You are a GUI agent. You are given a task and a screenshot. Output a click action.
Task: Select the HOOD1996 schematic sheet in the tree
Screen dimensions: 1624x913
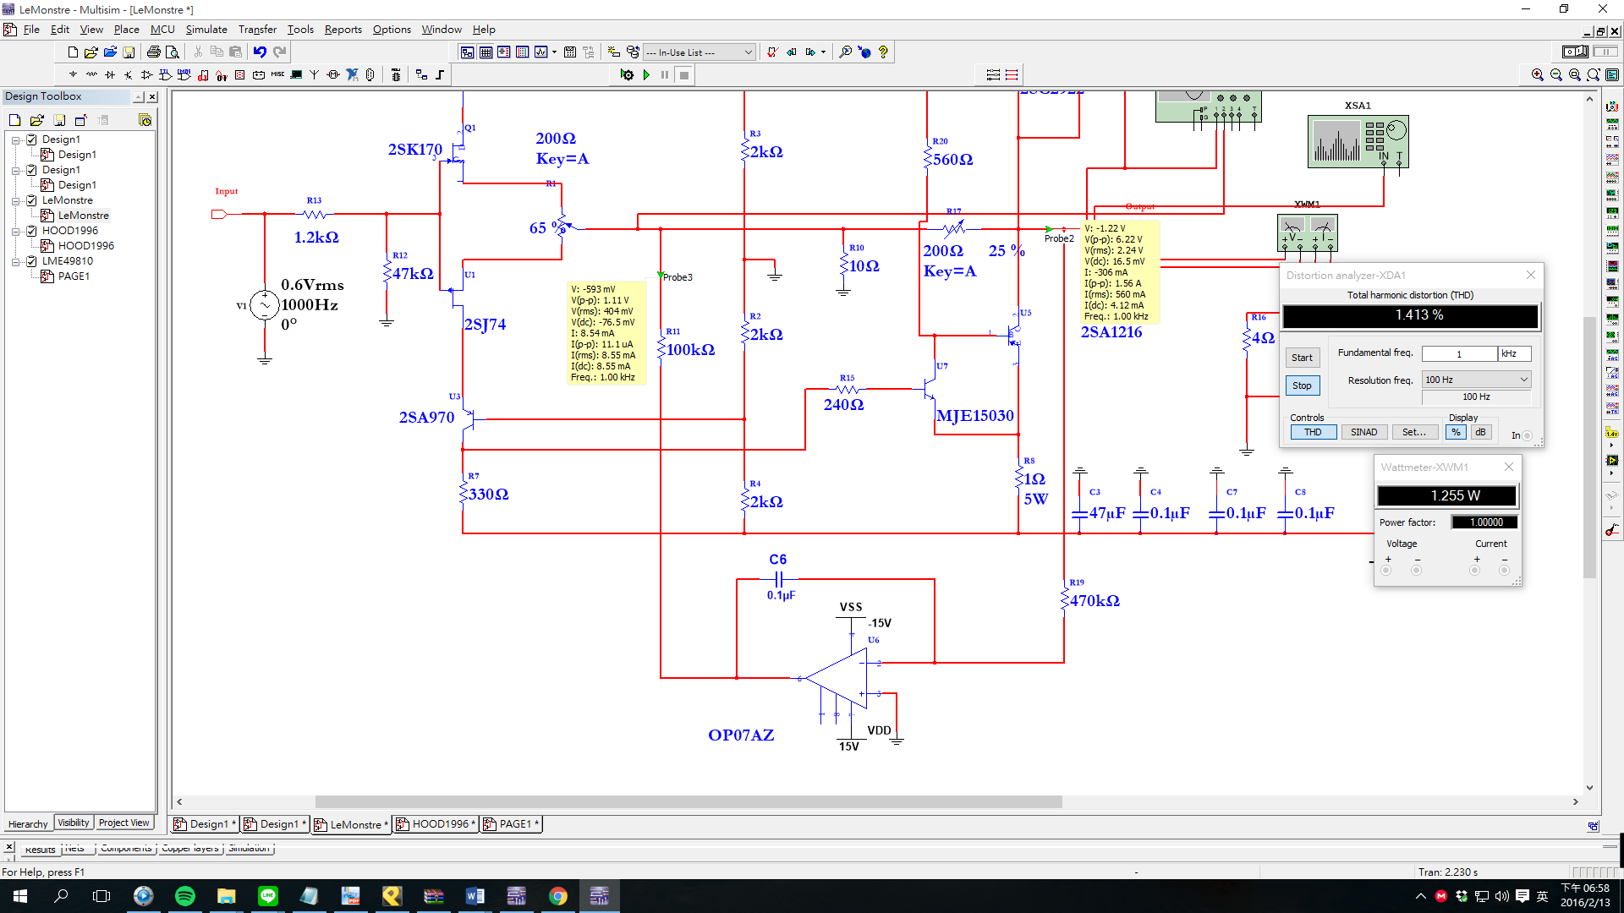tap(85, 246)
